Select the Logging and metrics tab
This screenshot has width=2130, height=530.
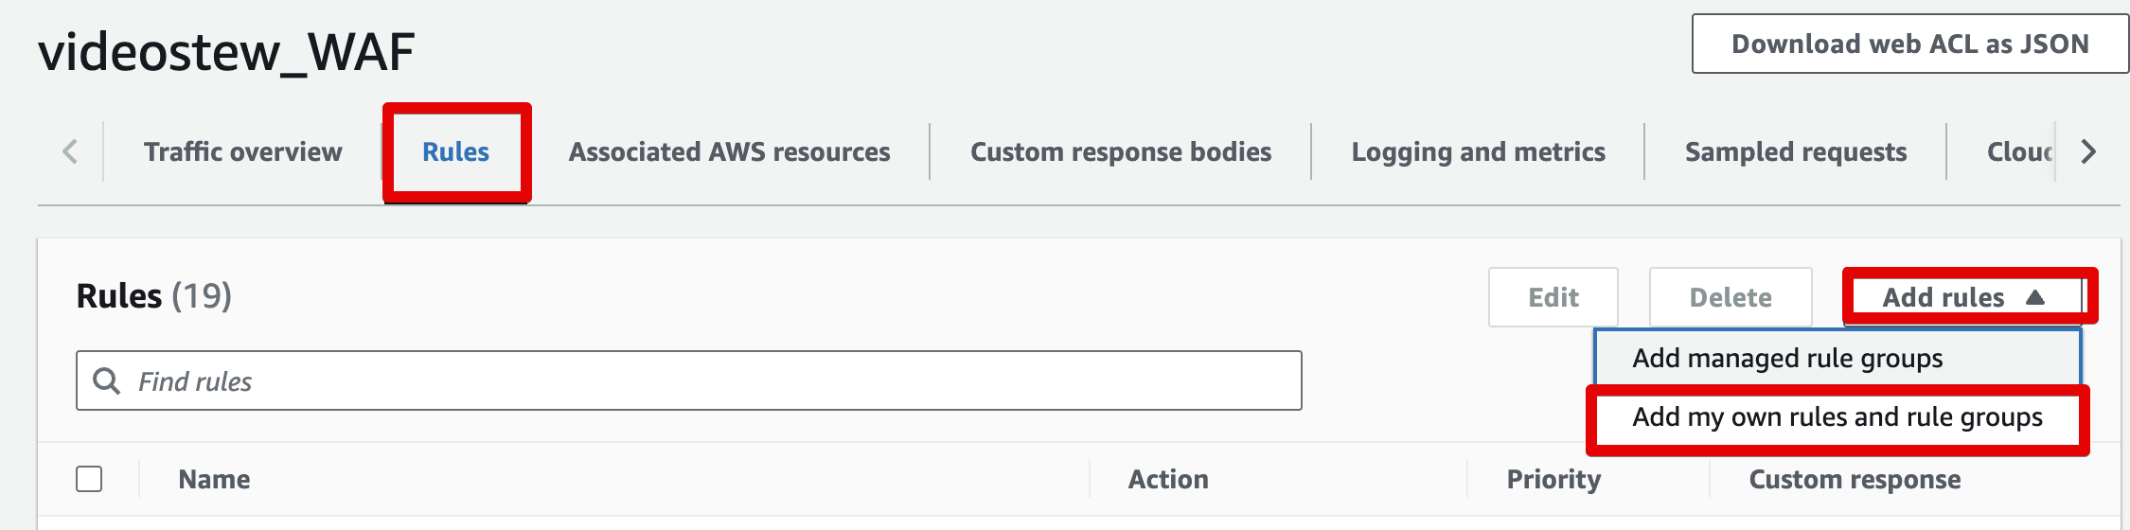[x=1479, y=151]
